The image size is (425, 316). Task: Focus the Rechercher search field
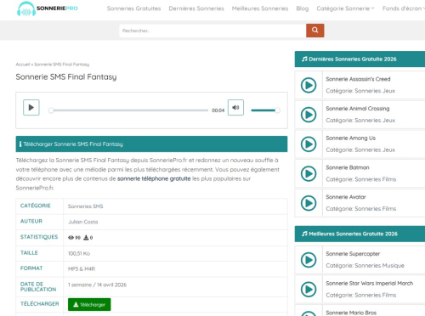pos(212,31)
